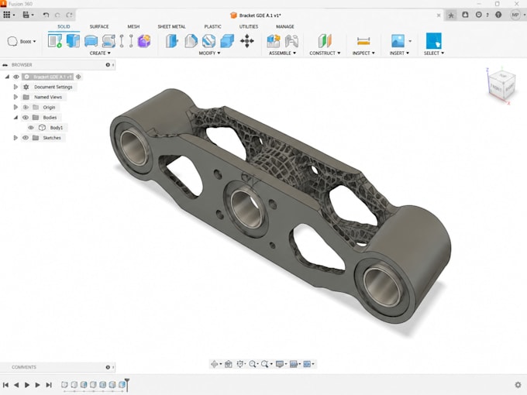Viewport: 527px width, 395px height.
Task: Switch to the UTILITIES tab
Action: 249,26
